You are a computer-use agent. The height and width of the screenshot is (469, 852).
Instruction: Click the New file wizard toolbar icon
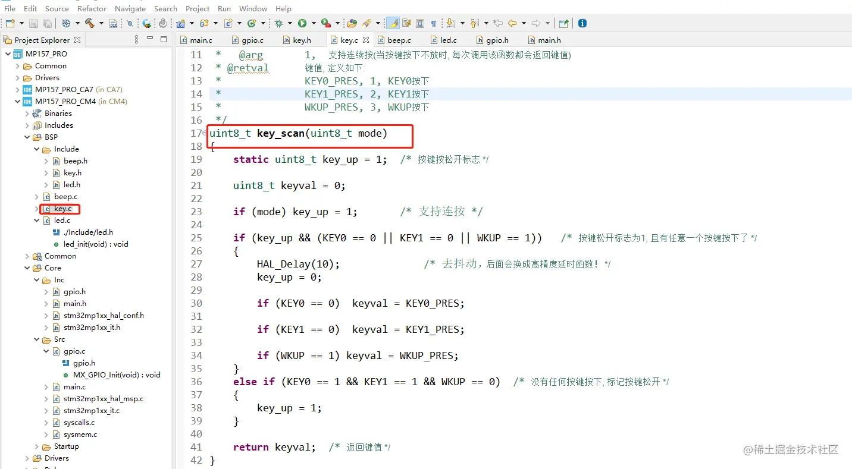(10, 23)
